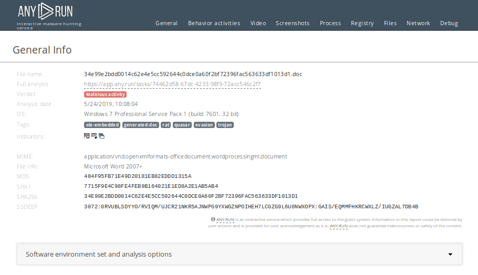Click the last indicator icon
Image resolution: width=478 pixels, height=275 pixels.
click(x=101, y=136)
